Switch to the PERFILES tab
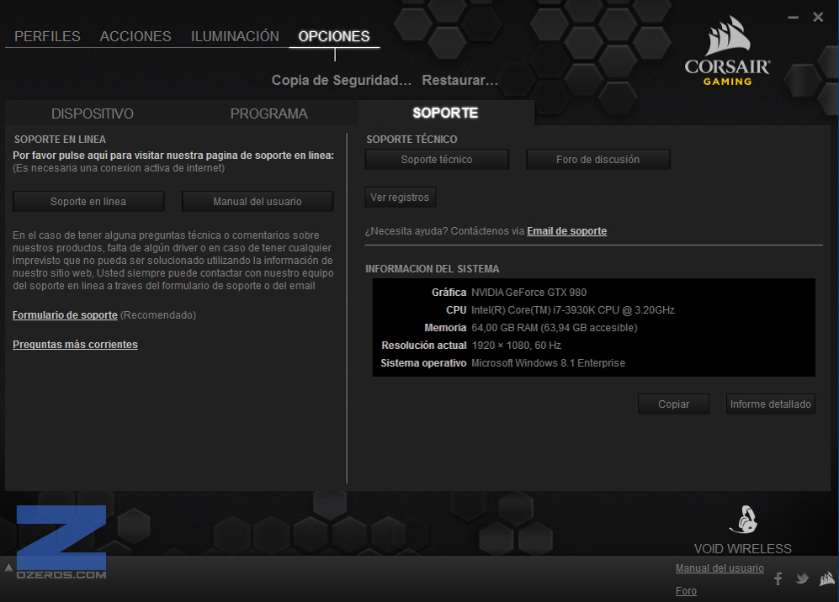Image resolution: width=839 pixels, height=602 pixels. (x=47, y=36)
